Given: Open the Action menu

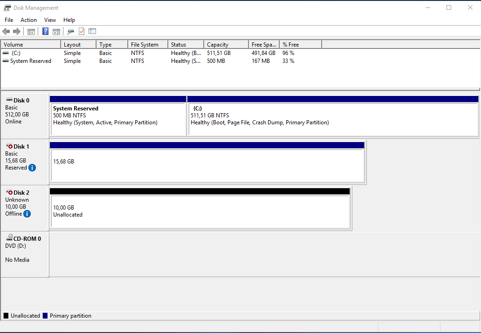Looking at the screenshot, I should pyautogui.click(x=28, y=20).
